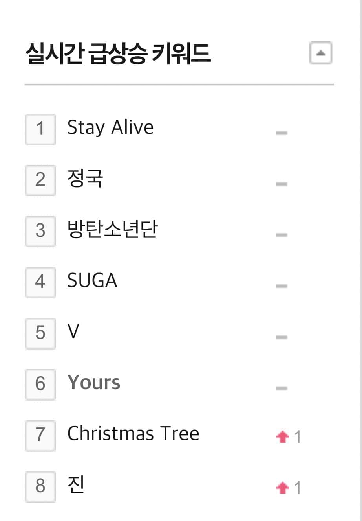Click rank number 8 badge
The width and height of the screenshot is (362, 521).
point(40,486)
